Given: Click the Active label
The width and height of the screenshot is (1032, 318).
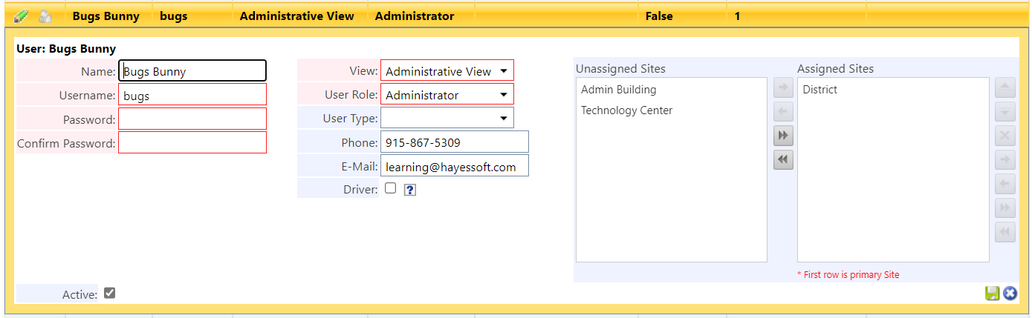Looking at the screenshot, I should [79, 295].
